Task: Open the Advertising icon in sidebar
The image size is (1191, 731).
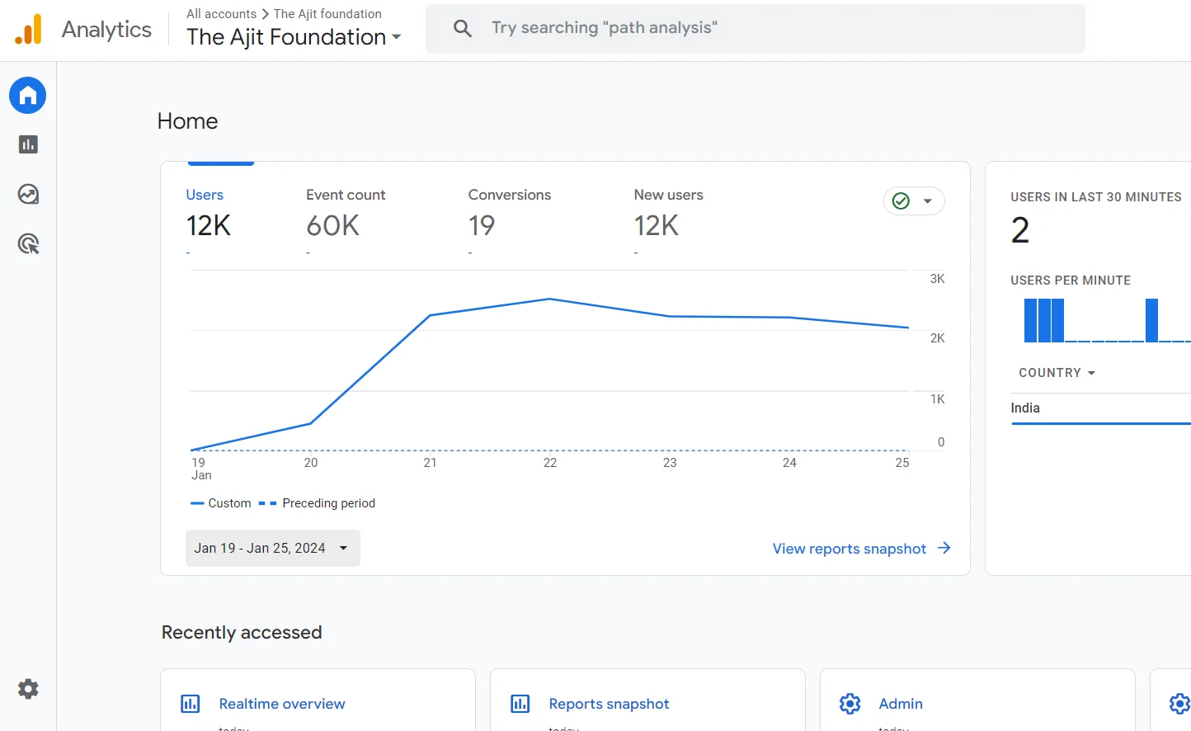Action: pos(28,244)
